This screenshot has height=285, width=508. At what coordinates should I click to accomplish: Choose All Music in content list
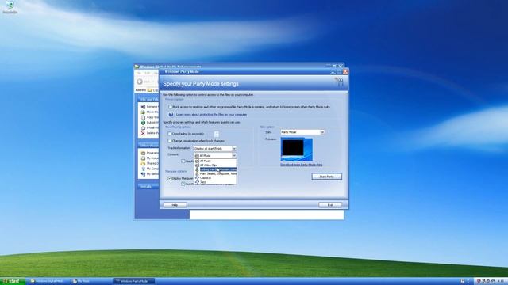[x=215, y=161]
